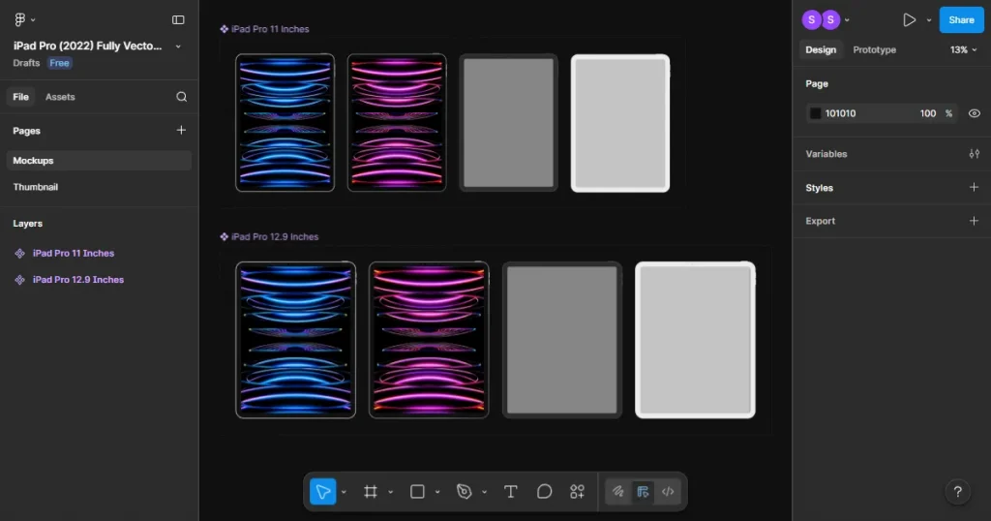Screen dimensions: 991x521
Task: Switch to Dev Mode
Action: [668, 491]
